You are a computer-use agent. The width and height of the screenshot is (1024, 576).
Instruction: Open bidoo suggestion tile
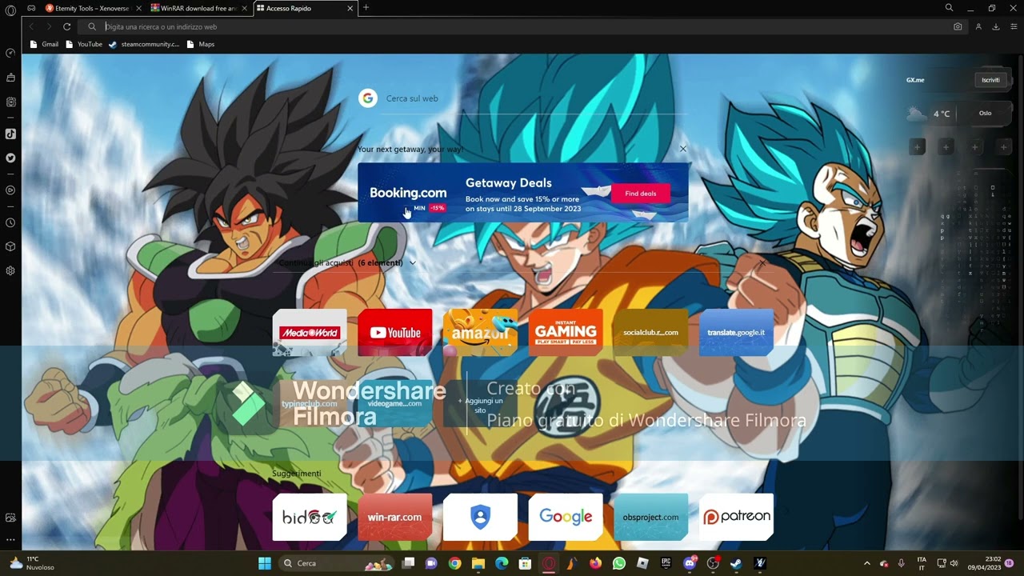pos(310,517)
